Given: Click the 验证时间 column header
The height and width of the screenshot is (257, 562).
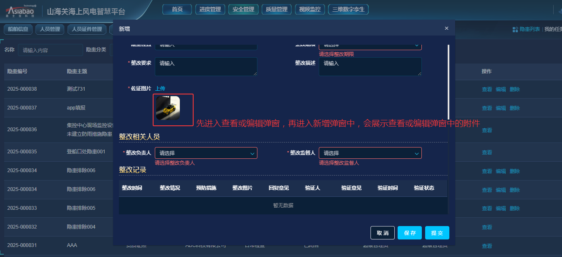Looking at the screenshot, I should (388, 188).
